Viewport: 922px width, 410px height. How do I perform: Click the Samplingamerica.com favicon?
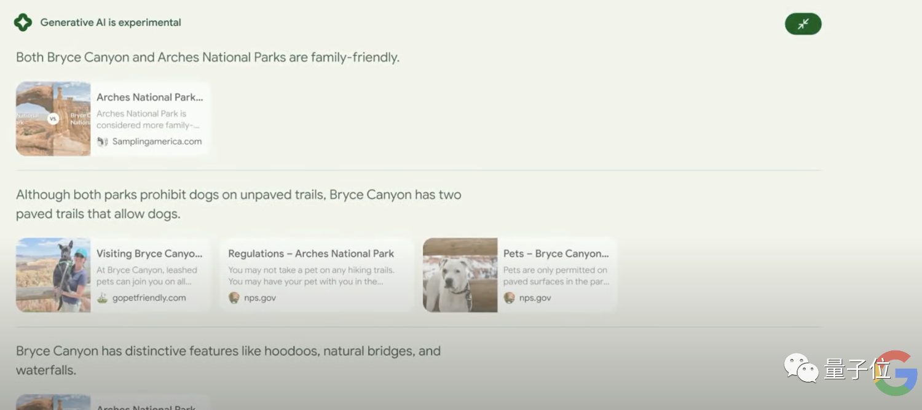pyautogui.click(x=103, y=141)
